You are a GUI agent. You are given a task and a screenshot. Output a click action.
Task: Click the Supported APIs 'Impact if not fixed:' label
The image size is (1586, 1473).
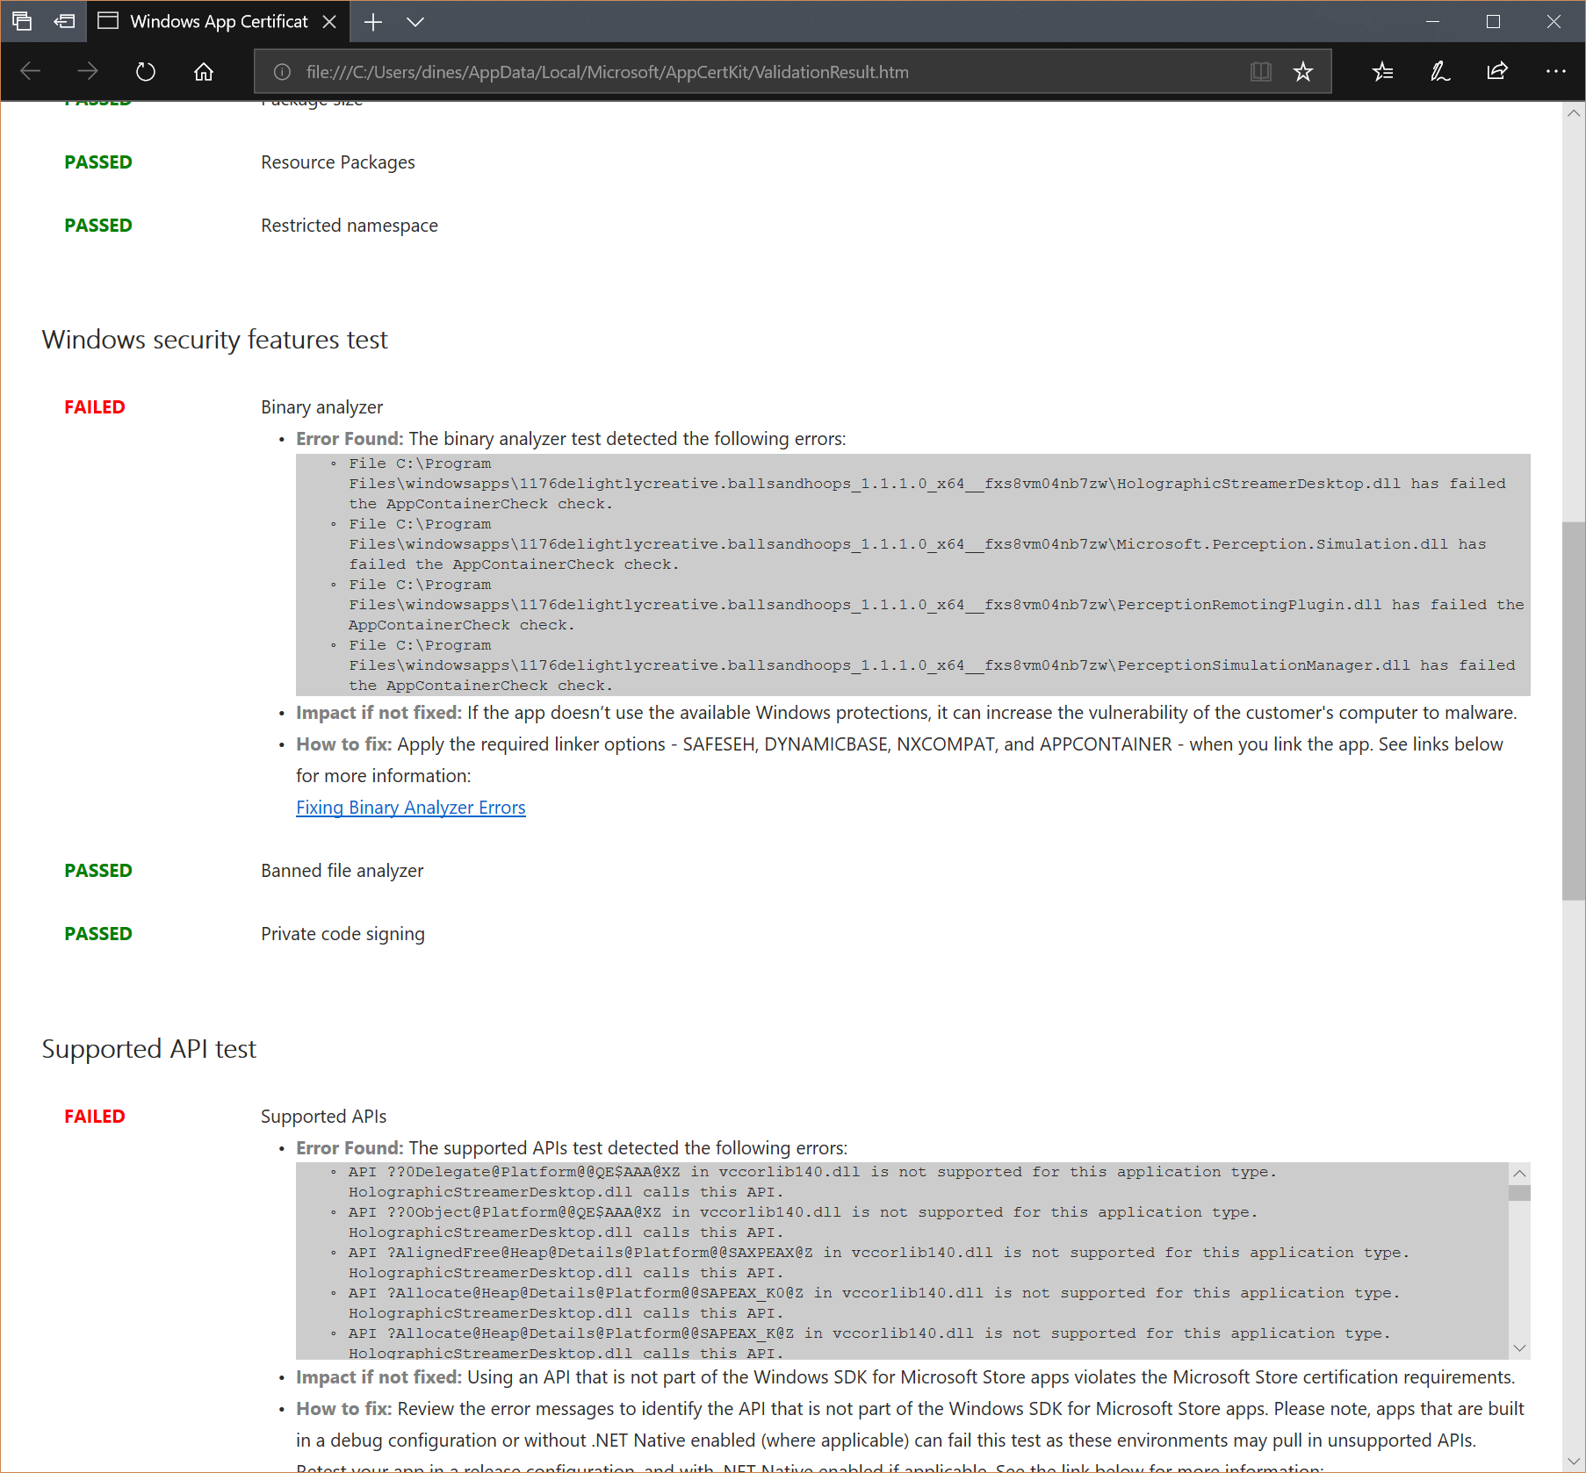378,1377
